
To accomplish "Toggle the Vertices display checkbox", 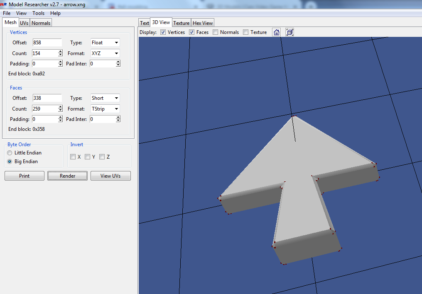I will pyautogui.click(x=163, y=32).
